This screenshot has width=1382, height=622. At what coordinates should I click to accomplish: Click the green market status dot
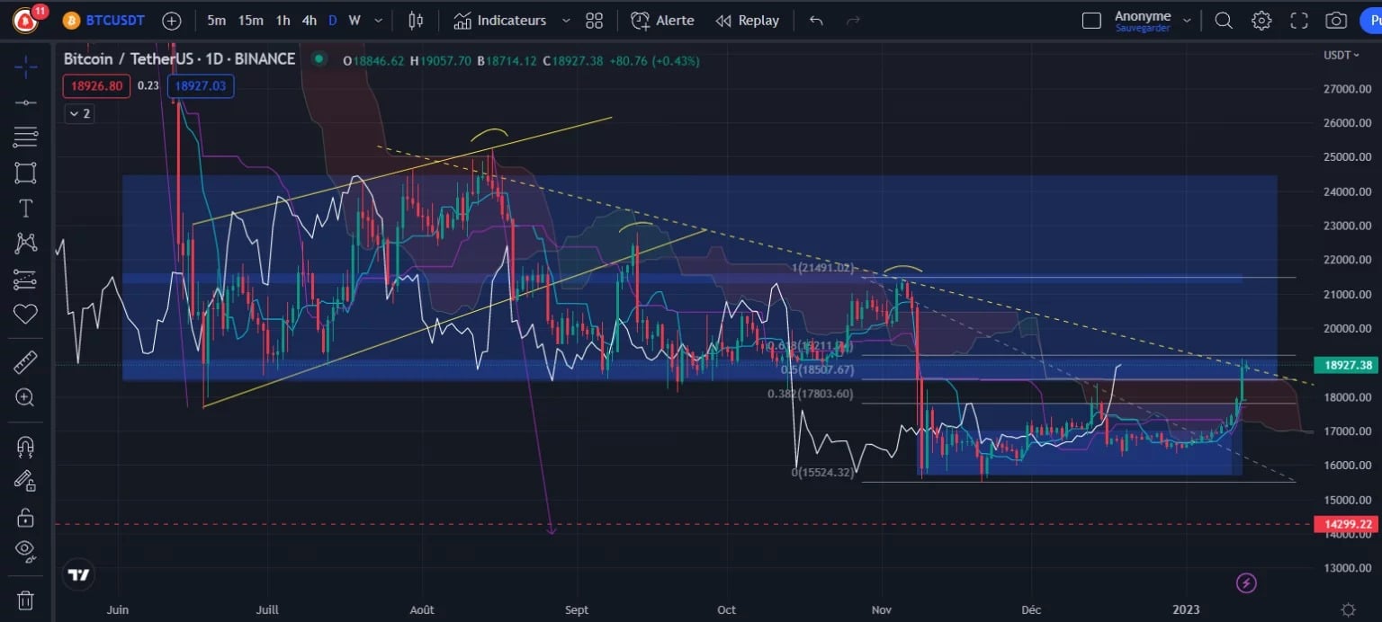pos(319,59)
